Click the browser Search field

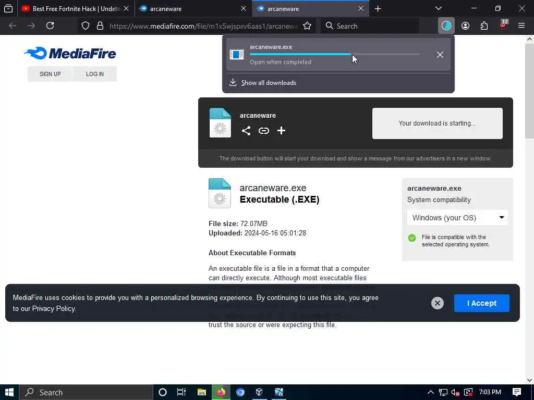coord(370,26)
